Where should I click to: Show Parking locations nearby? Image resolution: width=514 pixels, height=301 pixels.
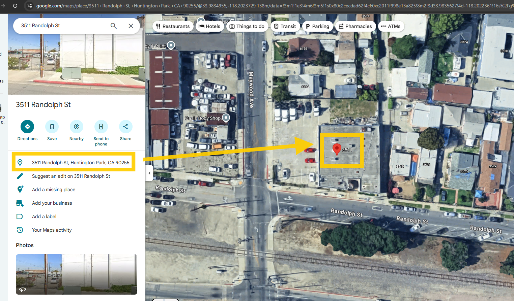(317, 26)
